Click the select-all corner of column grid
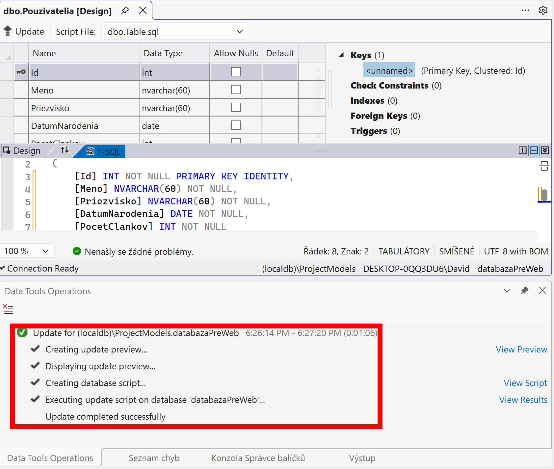The height and width of the screenshot is (469, 554). (x=7, y=53)
